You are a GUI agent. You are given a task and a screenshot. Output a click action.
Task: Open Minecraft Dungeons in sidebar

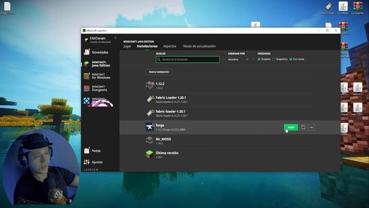[96, 88]
